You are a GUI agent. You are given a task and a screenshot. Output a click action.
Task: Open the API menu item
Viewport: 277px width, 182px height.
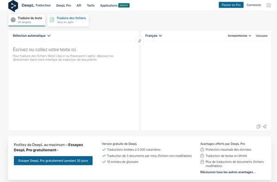pyautogui.click(x=79, y=6)
